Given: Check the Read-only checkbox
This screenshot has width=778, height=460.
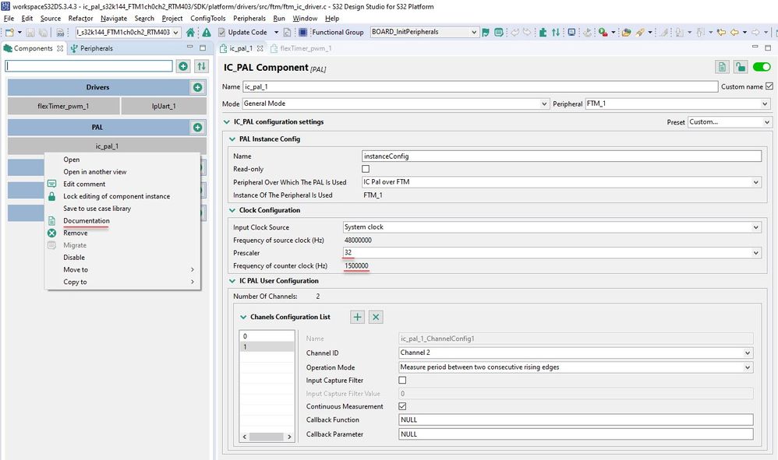Looking at the screenshot, I should point(366,169).
